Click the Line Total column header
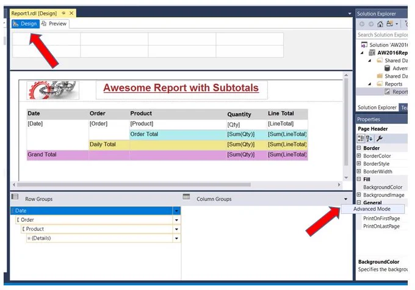Viewport: 415px width, 290px height. [x=287, y=114]
